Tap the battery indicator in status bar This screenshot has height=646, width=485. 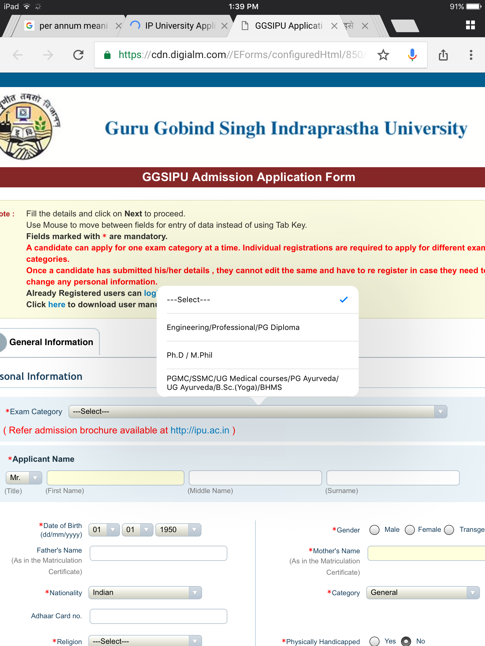[474, 7]
